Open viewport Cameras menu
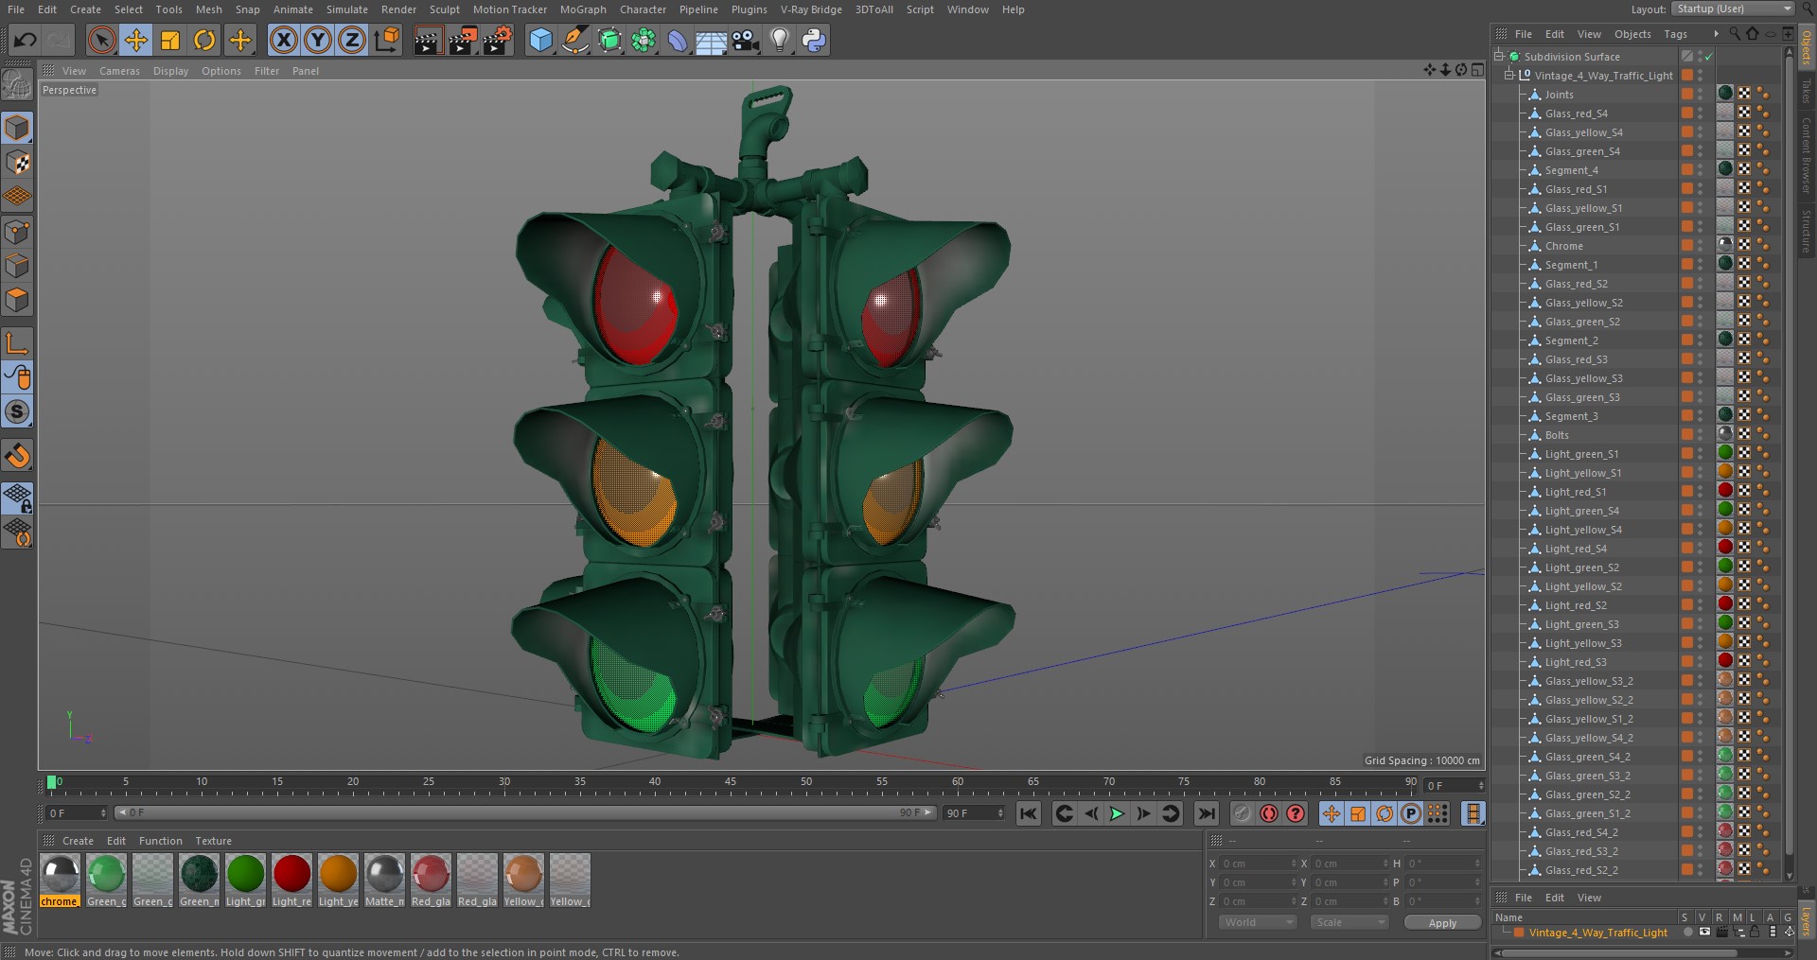The height and width of the screenshot is (960, 1817). 119,71
